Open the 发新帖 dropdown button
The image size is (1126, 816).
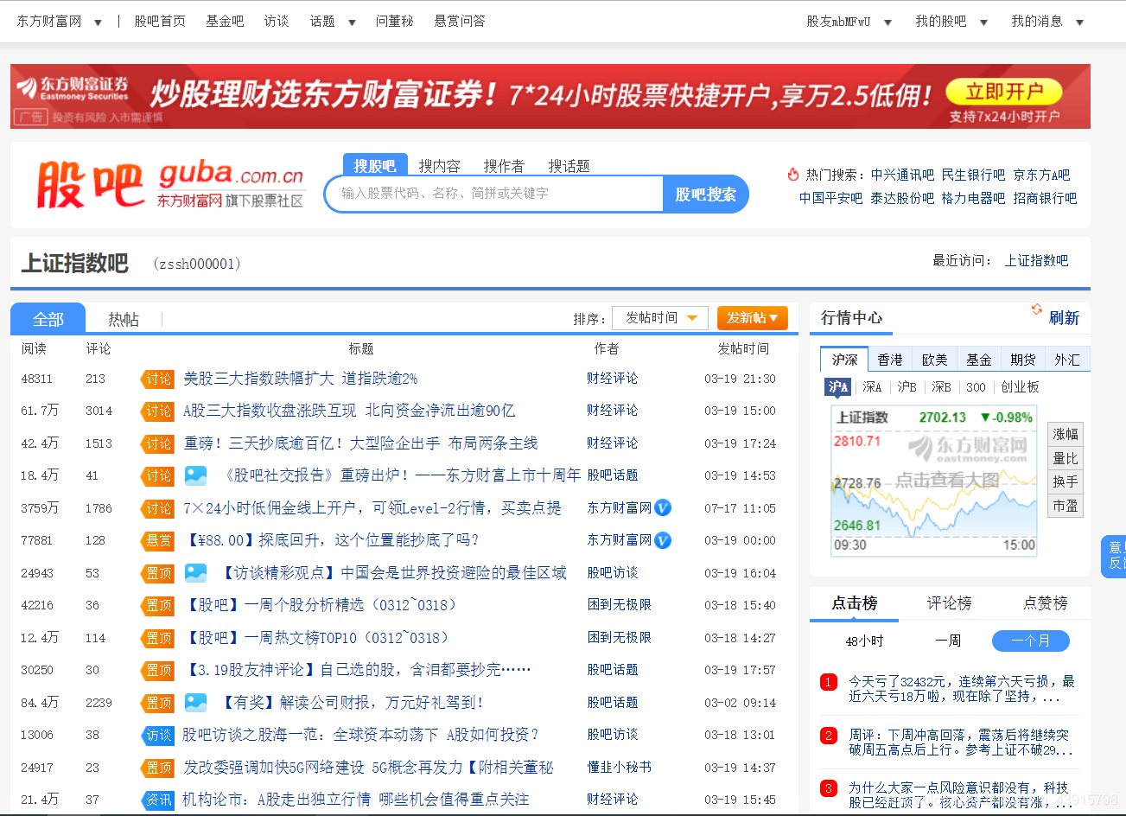[753, 318]
